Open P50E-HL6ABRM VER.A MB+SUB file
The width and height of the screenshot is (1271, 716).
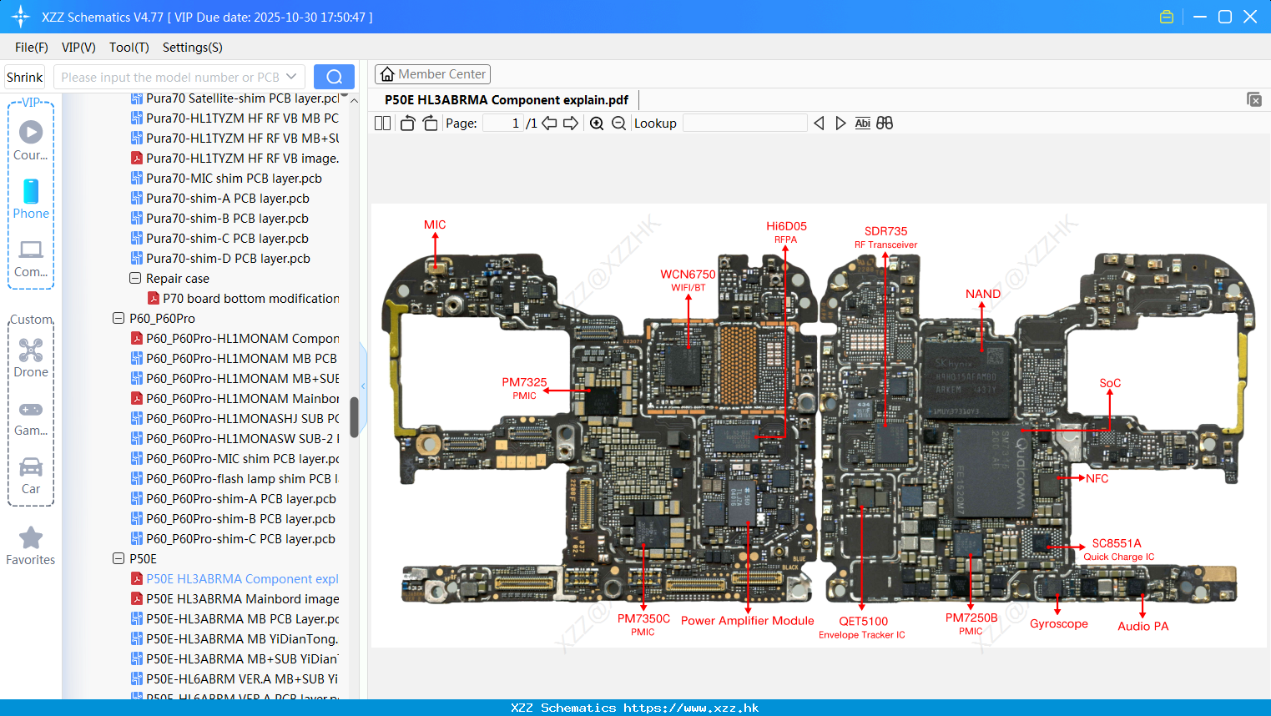point(235,678)
